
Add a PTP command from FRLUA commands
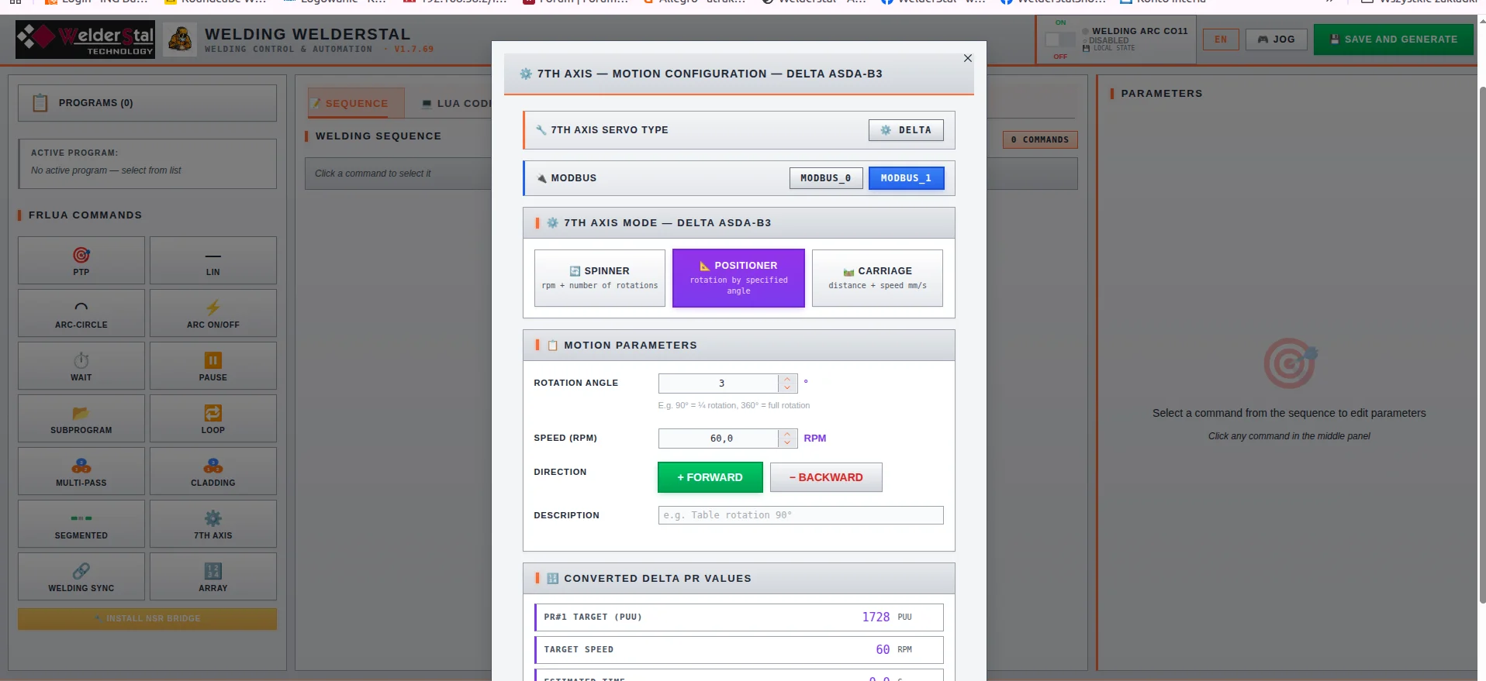point(81,260)
